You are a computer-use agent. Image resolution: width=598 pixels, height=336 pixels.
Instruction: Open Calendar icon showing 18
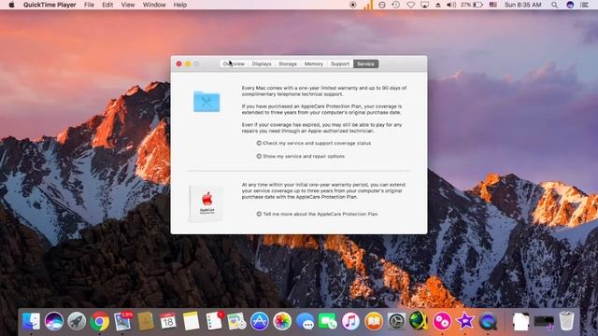168,321
